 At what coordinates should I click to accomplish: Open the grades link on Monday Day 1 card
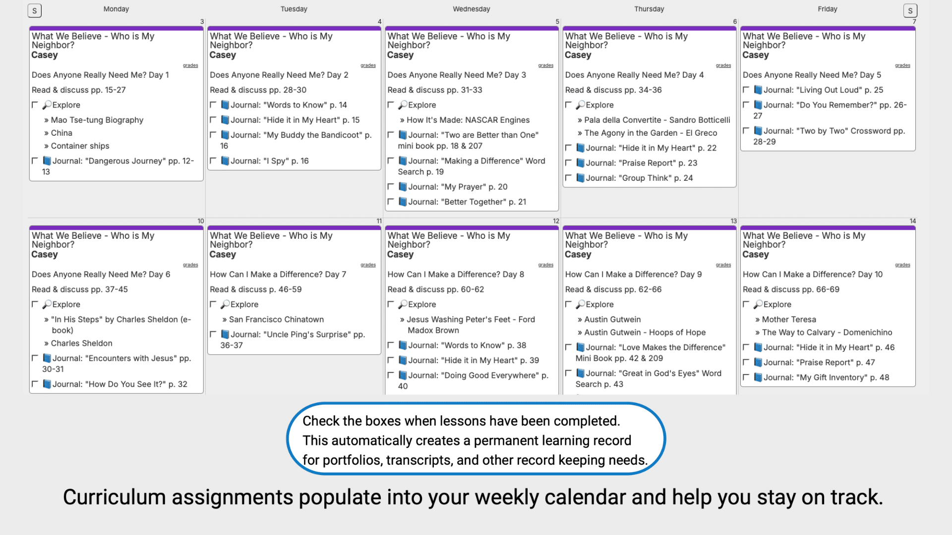click(190, 65)
